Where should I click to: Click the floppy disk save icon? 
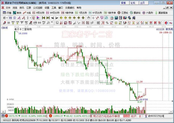click(125, 18)
